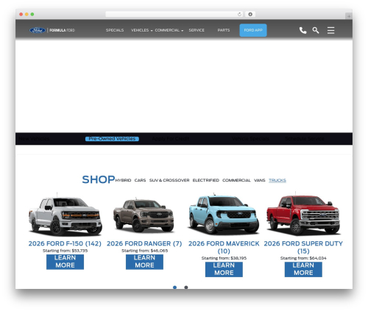The image size is (368, 311).
Task: Select Pre-Owned Vehicles highlighted link
Action: click(x=112, y=139)
